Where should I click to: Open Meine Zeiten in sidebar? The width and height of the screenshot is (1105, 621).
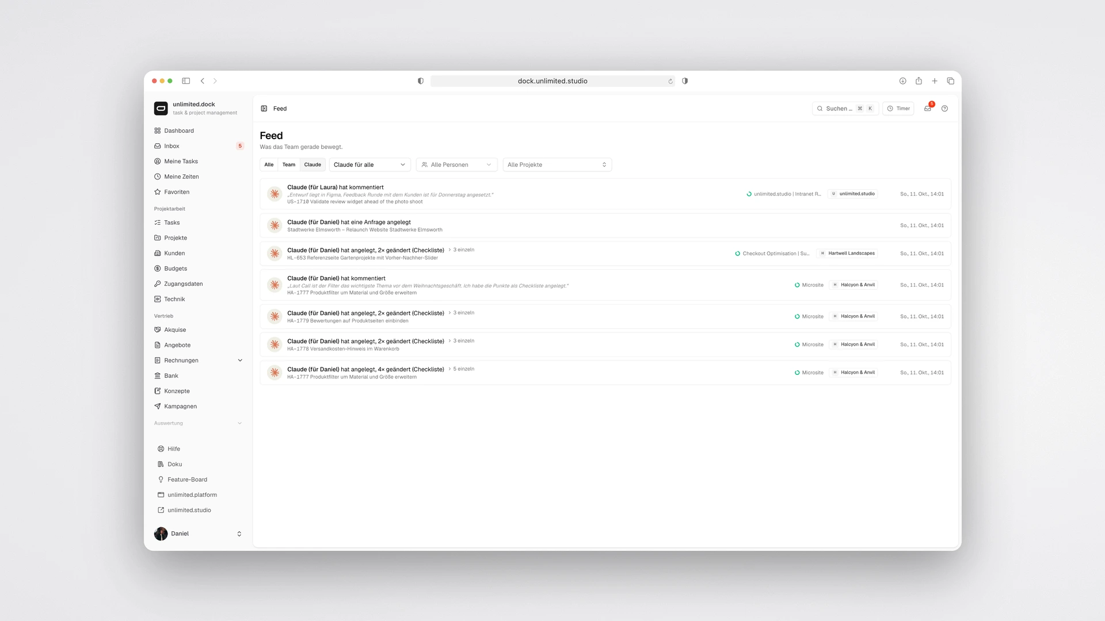[x=199, y=177]
